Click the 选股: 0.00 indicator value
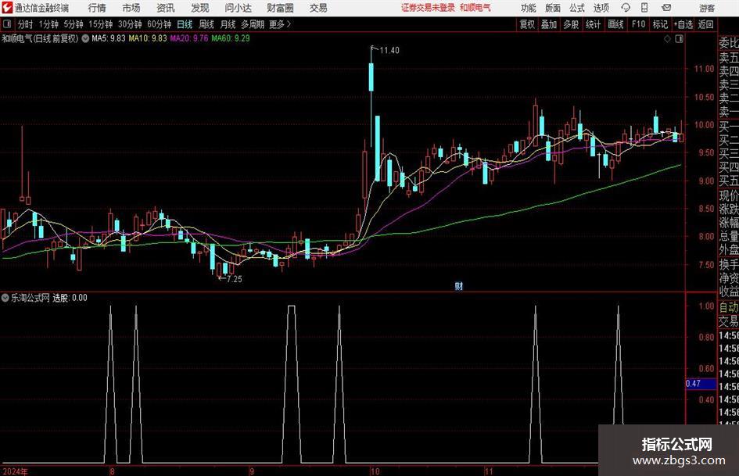Image resolution: width=739 pixels, height=476 pixels. [70, 298]
